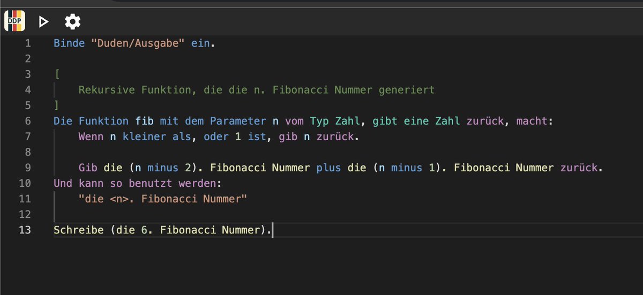Run the program with the play button
This screenshot has height=295, width=643.
tap(44, 22)
